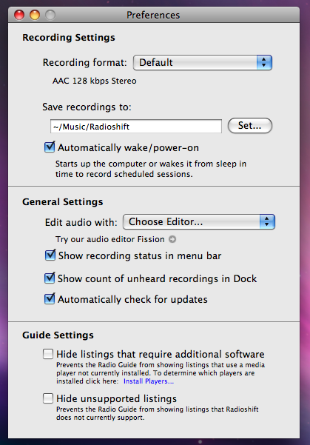Open the Choose Editor popup menu

(x=199, y=221)
